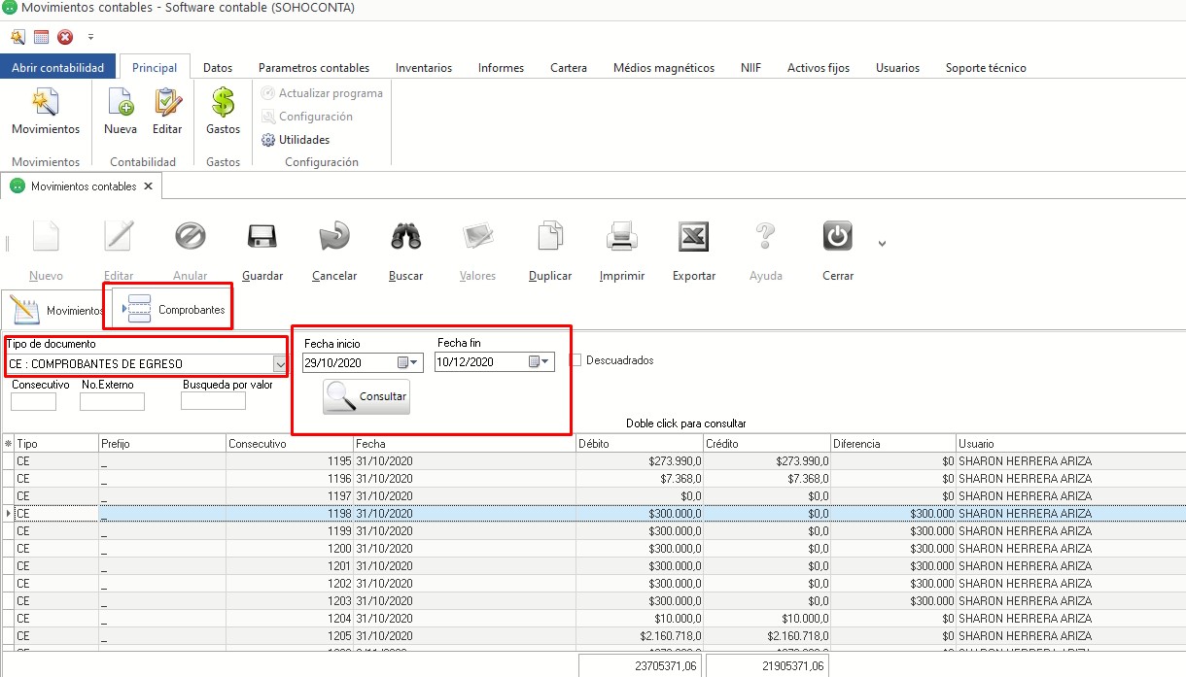Click the Buscar binoculars icon
The image size is (1186, 677).
(x=405, y=237)
